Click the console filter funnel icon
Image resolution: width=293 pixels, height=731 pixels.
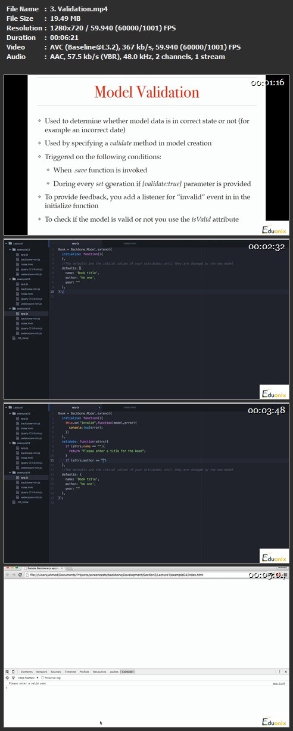pos(13,678)
